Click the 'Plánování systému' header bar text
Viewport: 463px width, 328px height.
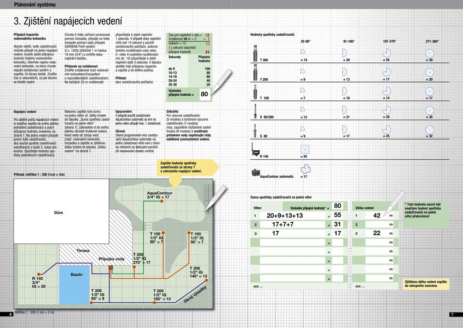click(35, 4)
